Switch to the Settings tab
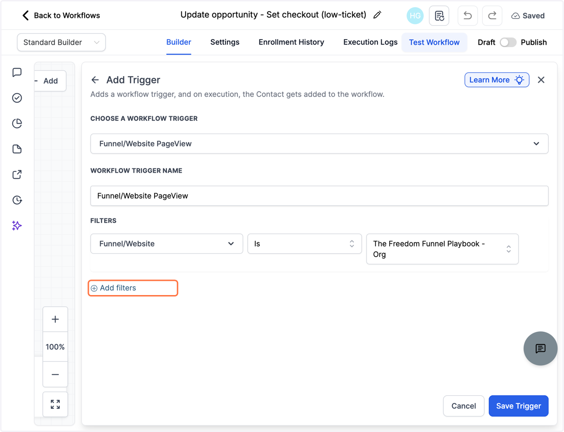Screen dimensions: 564x432 (x=225, y=42)
